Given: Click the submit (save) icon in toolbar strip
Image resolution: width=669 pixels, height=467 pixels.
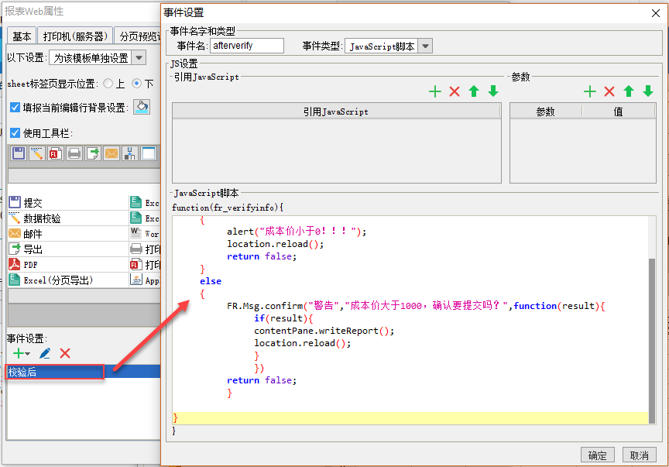Looking at the screenshot, I should (x=19, y=153).
